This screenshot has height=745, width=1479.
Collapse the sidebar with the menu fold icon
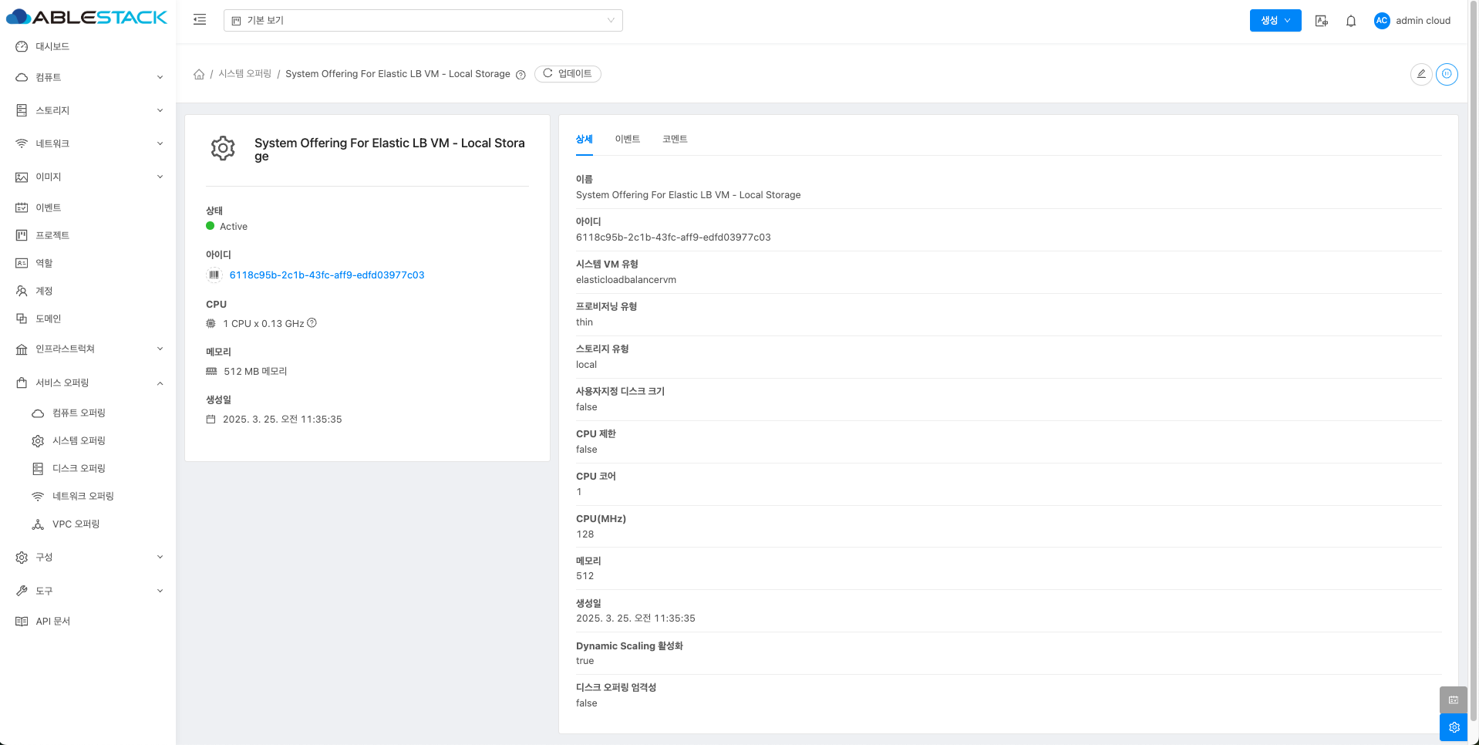coord(200,20)
